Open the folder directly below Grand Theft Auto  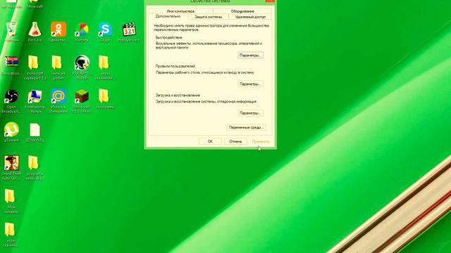click(10, 196)
